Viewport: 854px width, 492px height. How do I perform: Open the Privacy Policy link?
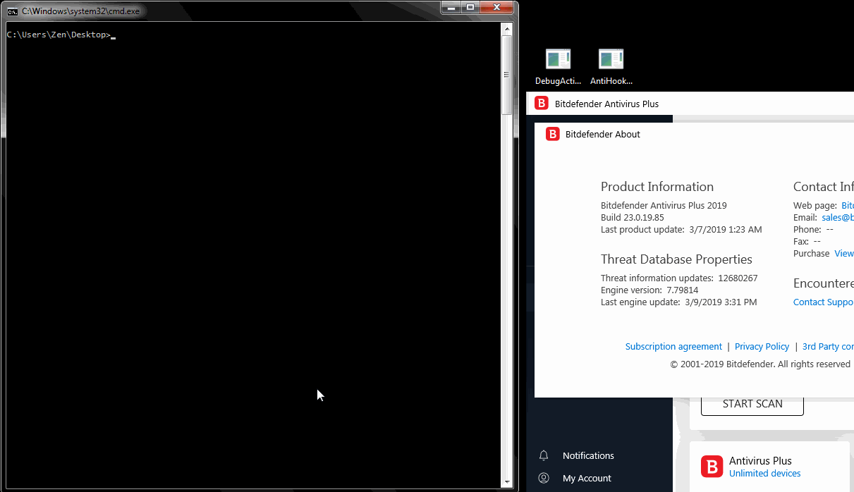[762, 347]
